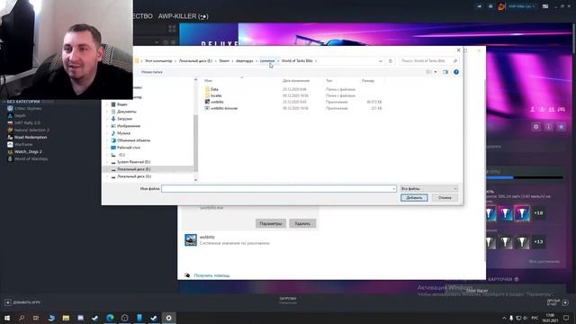Go to the Steam breadcrumb segment
The height and width of the screenshot is (324, 576).
[x=224, y=61]
